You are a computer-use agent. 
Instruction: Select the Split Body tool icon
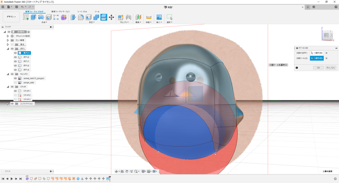pyautogui.click(x=104, y=17)
